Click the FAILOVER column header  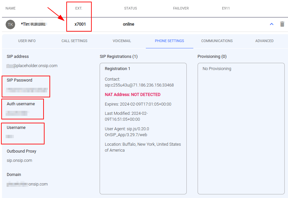(181, 8)
